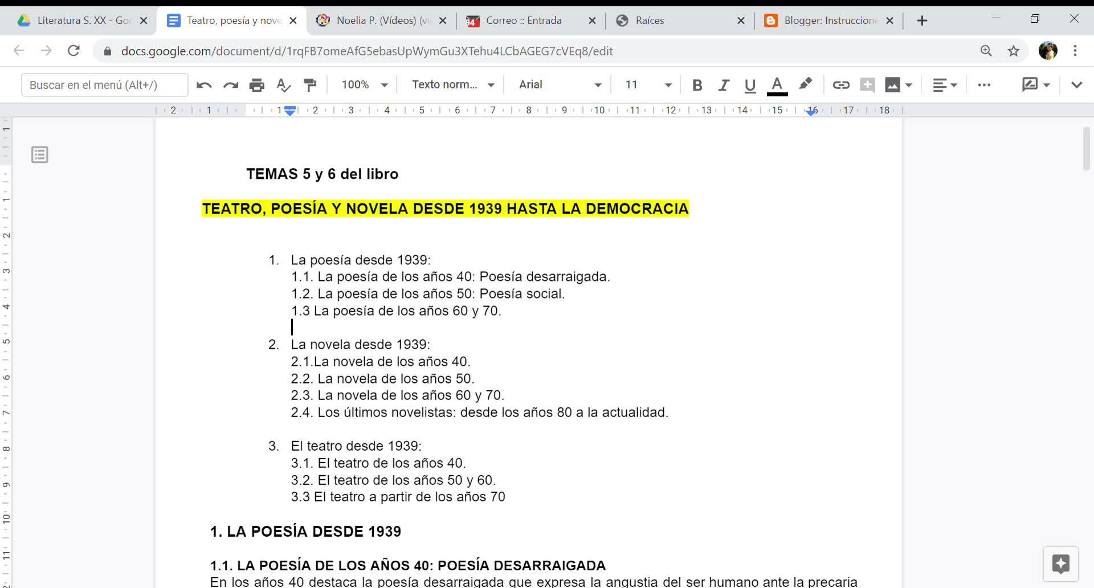
Task: Open document outline panel
Action: click(39, 154)
